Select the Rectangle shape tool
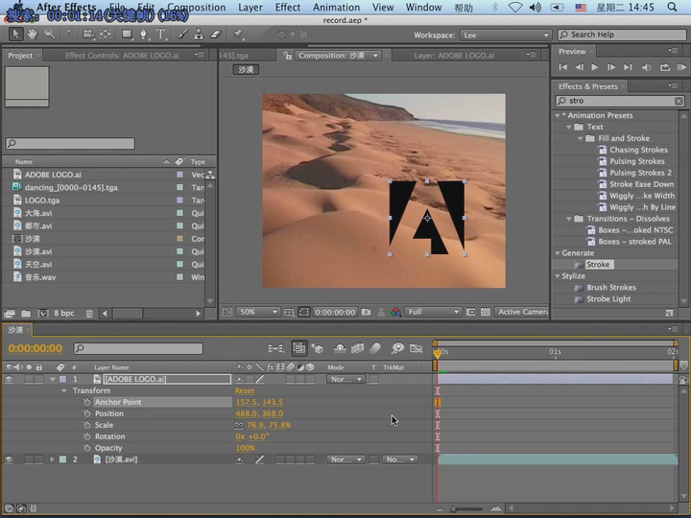This screenshot has width=691, height=518. (127, 35)
